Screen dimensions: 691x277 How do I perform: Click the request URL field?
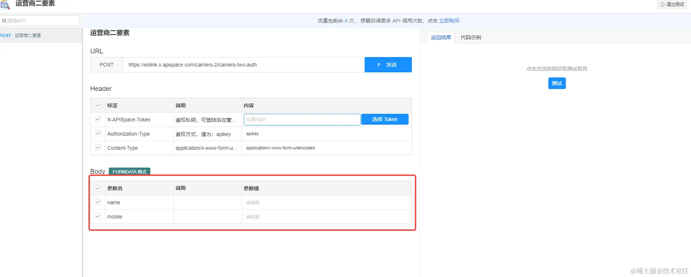[x=243, y=65]
